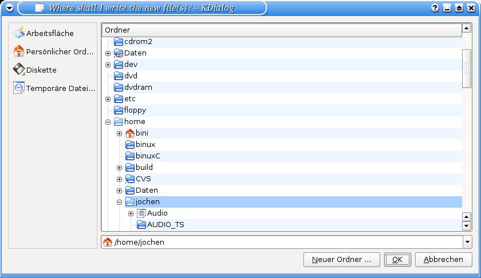Image resolution: width=481 pixels, height=278 pixels.
Task: Select the Arbeitsfläche label text
Action: (50, 33)
